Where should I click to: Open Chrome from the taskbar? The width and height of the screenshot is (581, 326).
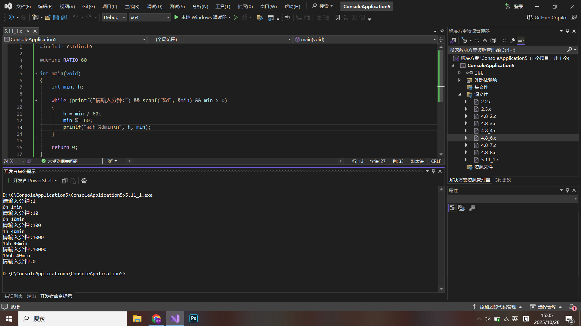(156, 319)
